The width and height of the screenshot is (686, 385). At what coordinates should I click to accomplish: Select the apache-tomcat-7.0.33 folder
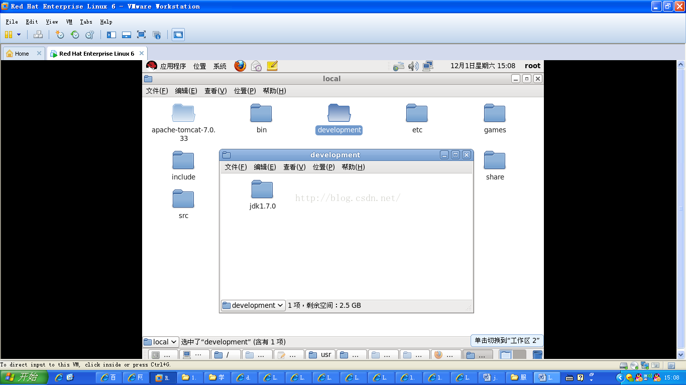[x=183, y=122]
